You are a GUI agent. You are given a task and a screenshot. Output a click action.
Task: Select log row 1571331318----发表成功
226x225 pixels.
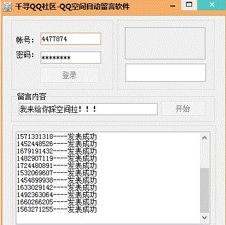57,137
